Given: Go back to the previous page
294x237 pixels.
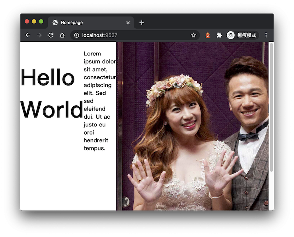Looking at the screenshot, I should (x=28, y=35).
